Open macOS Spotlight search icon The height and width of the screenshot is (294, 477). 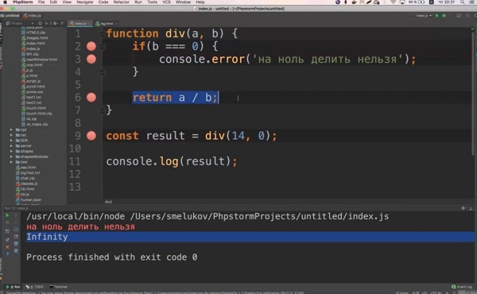coord(463,2)
